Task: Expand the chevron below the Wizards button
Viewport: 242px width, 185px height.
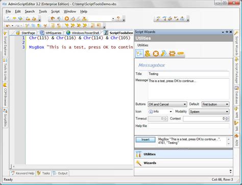Action: [231, 171]
